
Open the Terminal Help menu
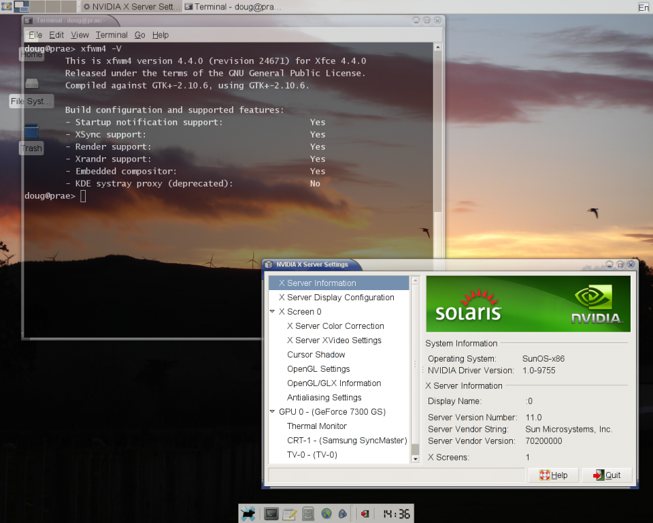(x=161, y=35)
